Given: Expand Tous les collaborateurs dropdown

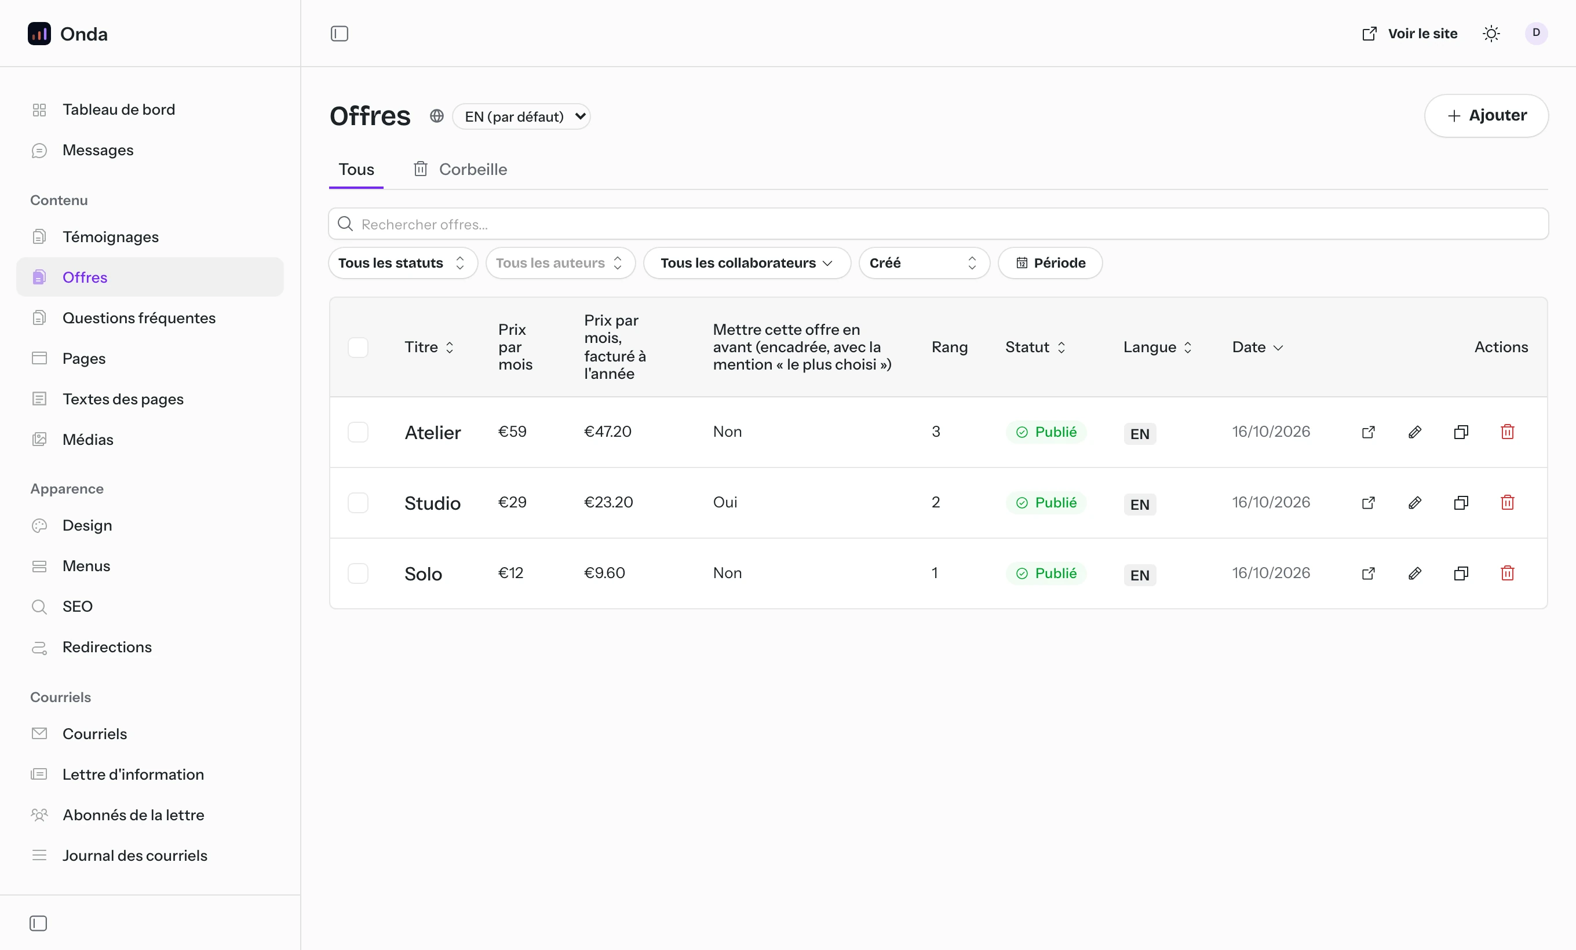Looking at the screenshot, I should 746,263.
